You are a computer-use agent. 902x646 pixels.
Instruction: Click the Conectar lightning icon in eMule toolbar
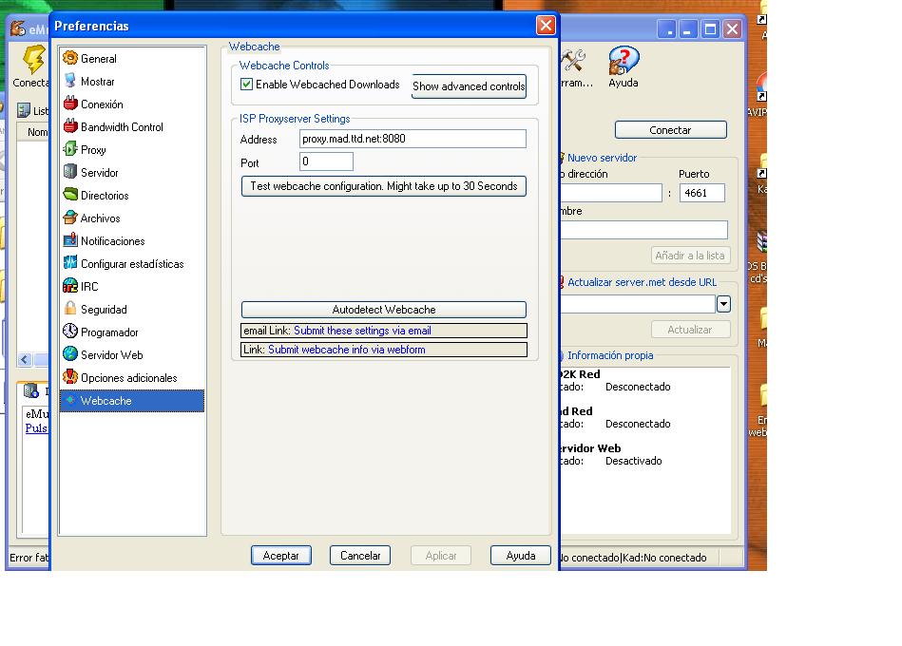pyautogui.click(x=33, y=60)
